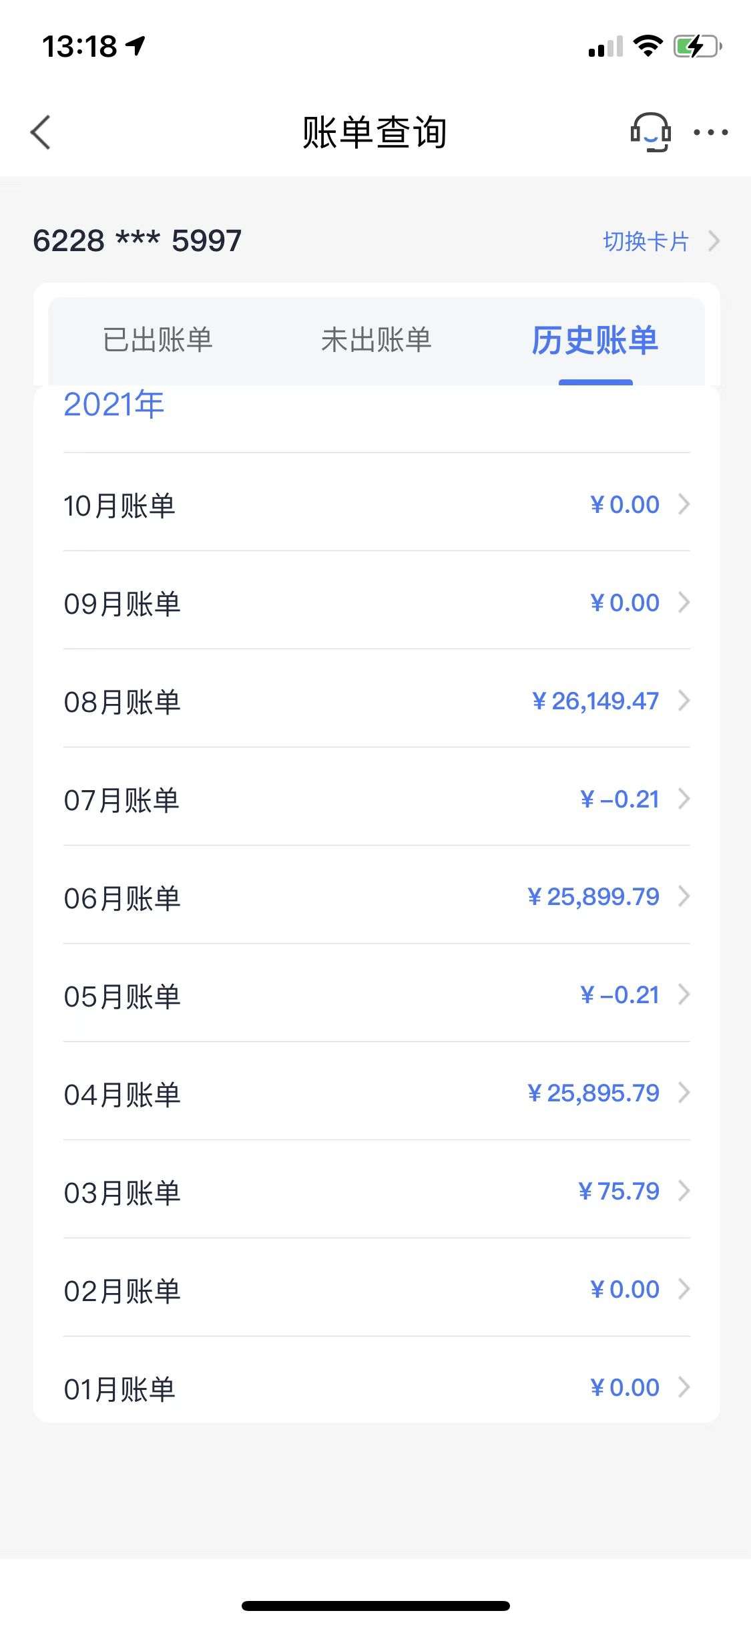Tap the back arrow icon

point(41,132)
